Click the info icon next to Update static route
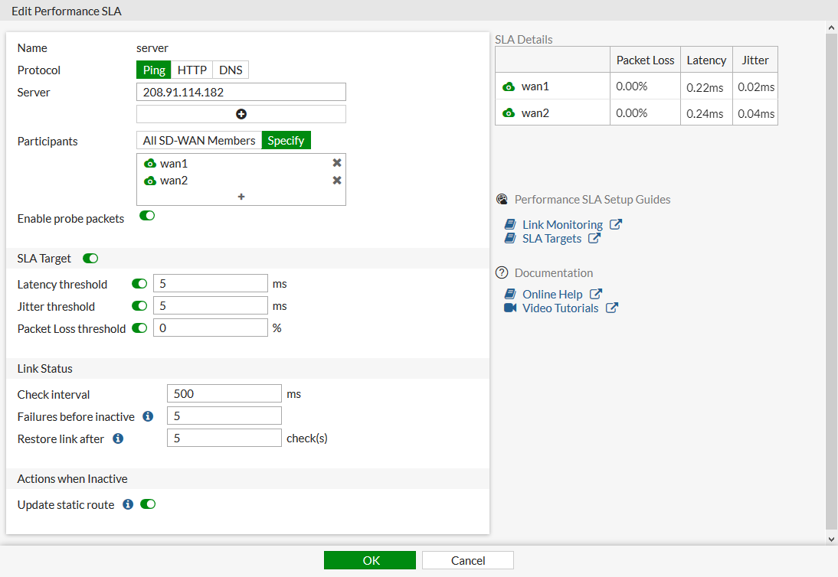 (127, 504)
